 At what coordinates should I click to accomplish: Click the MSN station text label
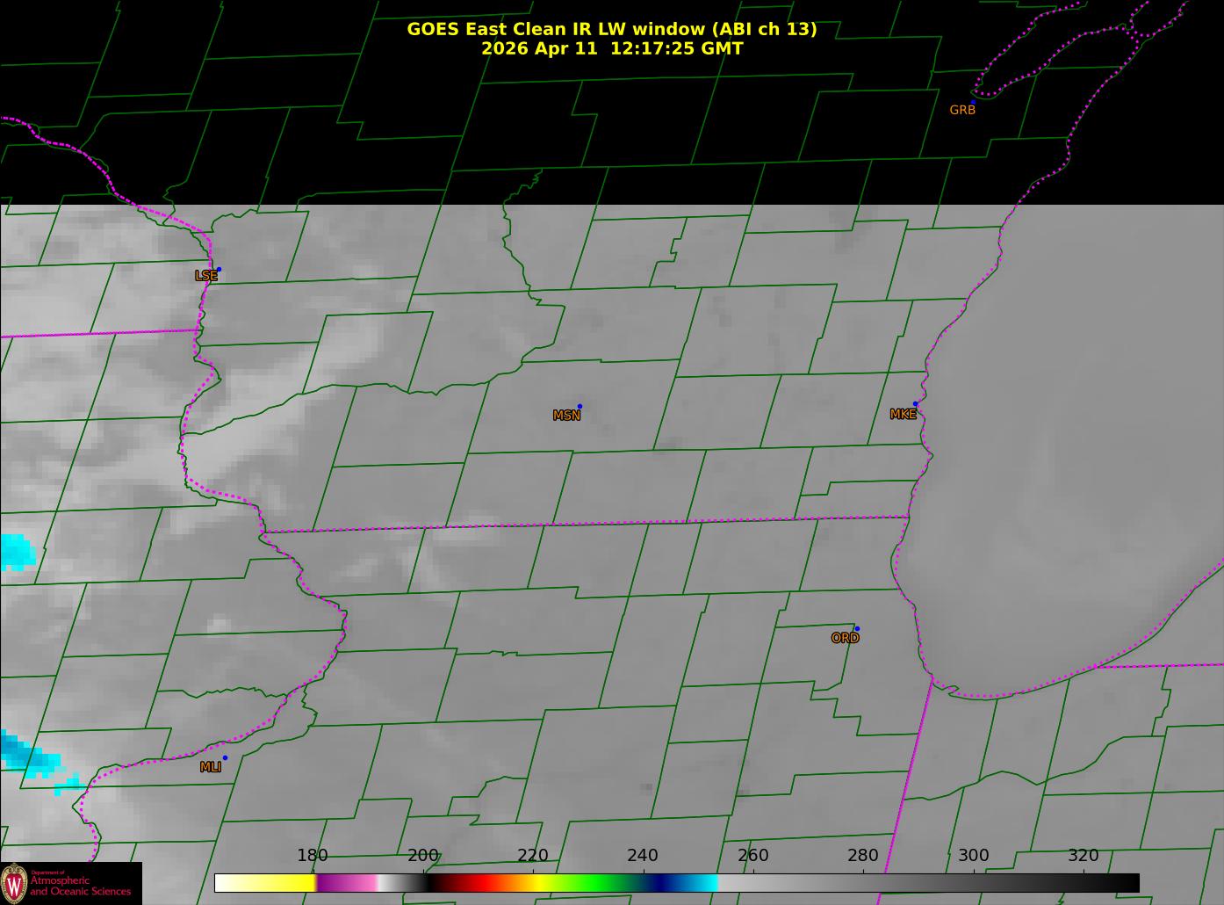pos(566,416)
